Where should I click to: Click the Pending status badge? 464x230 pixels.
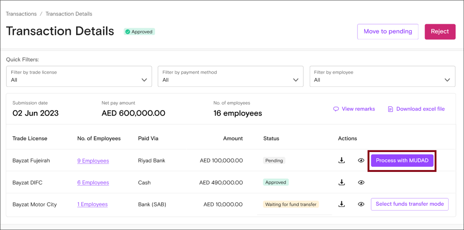point(274,160)
